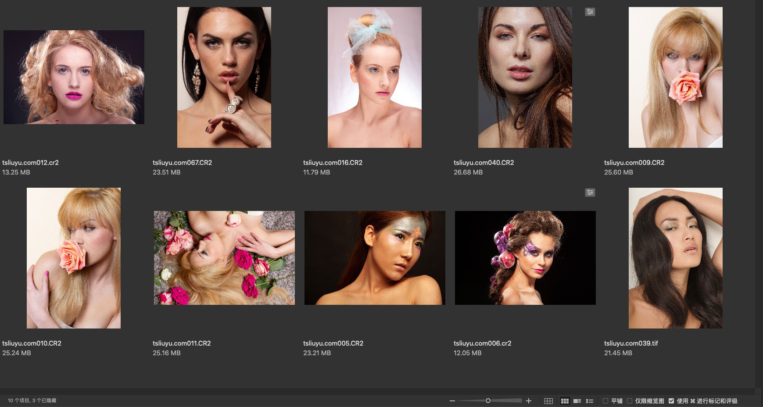Lock the thumbnail grid with grid-lock icon
763x407 pixels.
point(548,401)
